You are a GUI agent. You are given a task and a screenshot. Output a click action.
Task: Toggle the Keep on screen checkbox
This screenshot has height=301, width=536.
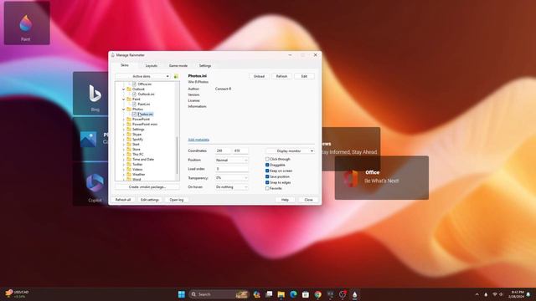[267, 171]
